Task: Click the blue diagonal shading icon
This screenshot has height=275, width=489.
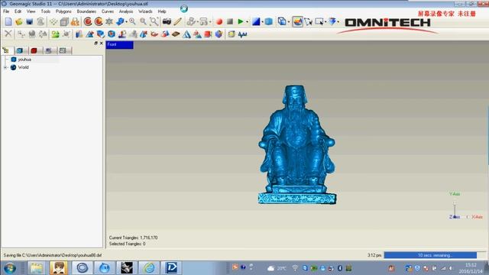Action: [256, 21]
